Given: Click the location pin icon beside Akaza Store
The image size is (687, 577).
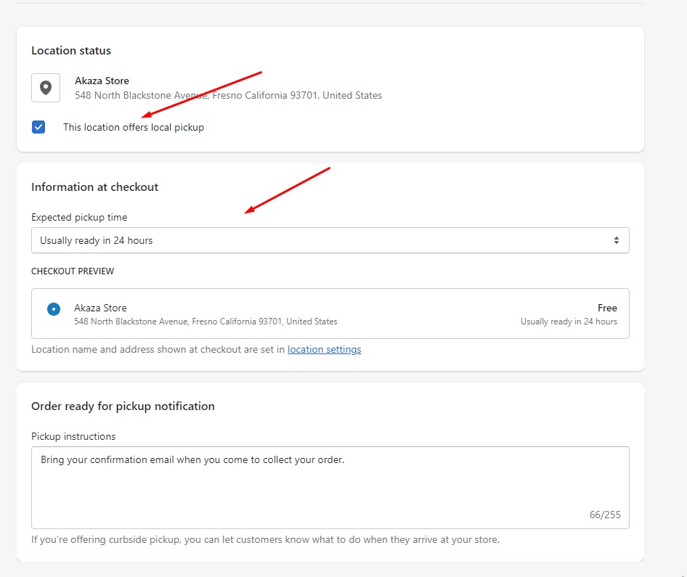Looking at the screenshot, I should tap(45, 88).
